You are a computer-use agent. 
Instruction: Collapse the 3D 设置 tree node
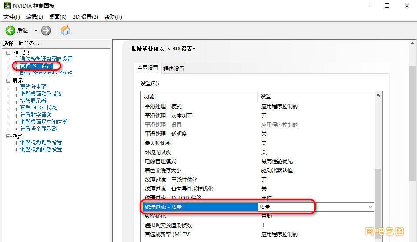8,53
